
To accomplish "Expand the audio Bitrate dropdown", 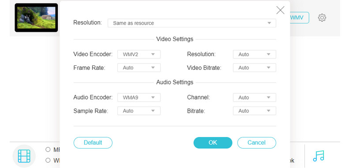I will click(255, 111).
